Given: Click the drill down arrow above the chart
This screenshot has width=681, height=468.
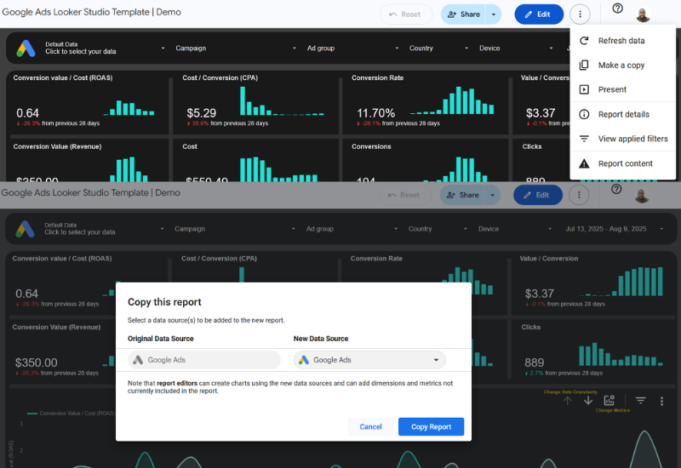Looking at the screenshot, I should (588, 400).
